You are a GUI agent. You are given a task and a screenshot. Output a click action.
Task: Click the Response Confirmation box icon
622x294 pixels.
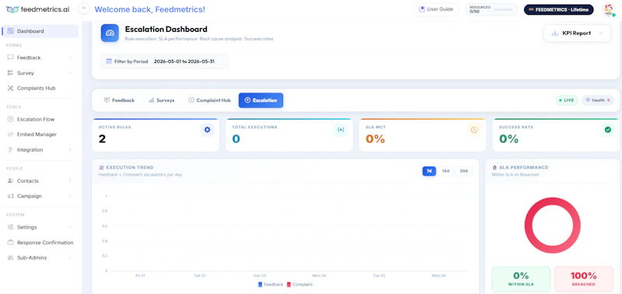(10, 243)
